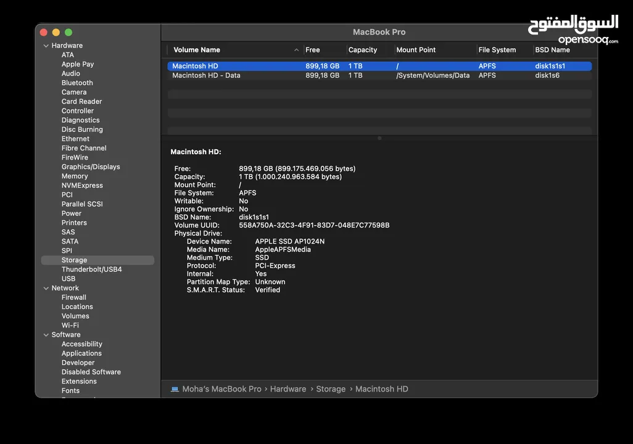The image size is (633, 444).
Task: Click Macintosh HD in the path bar
Action: coord(381,389)
